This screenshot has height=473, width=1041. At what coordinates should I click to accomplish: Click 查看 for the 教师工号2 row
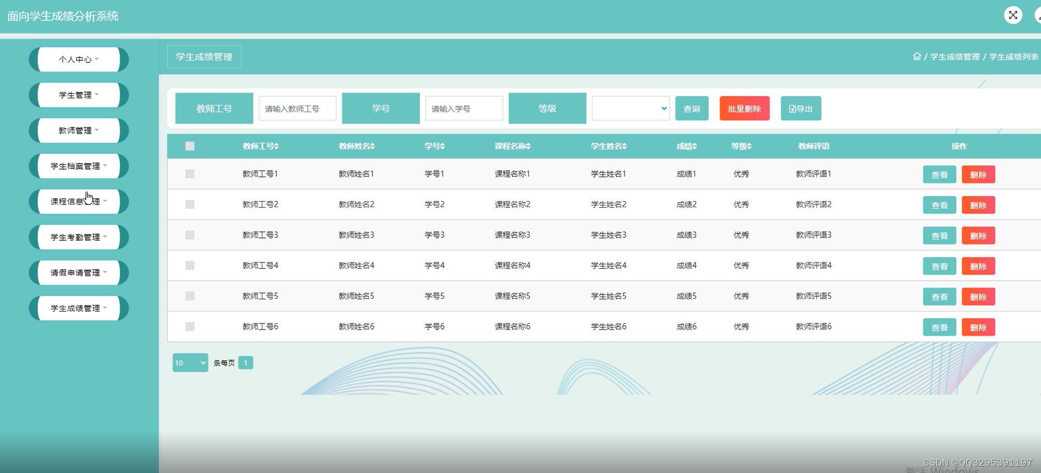939,205
